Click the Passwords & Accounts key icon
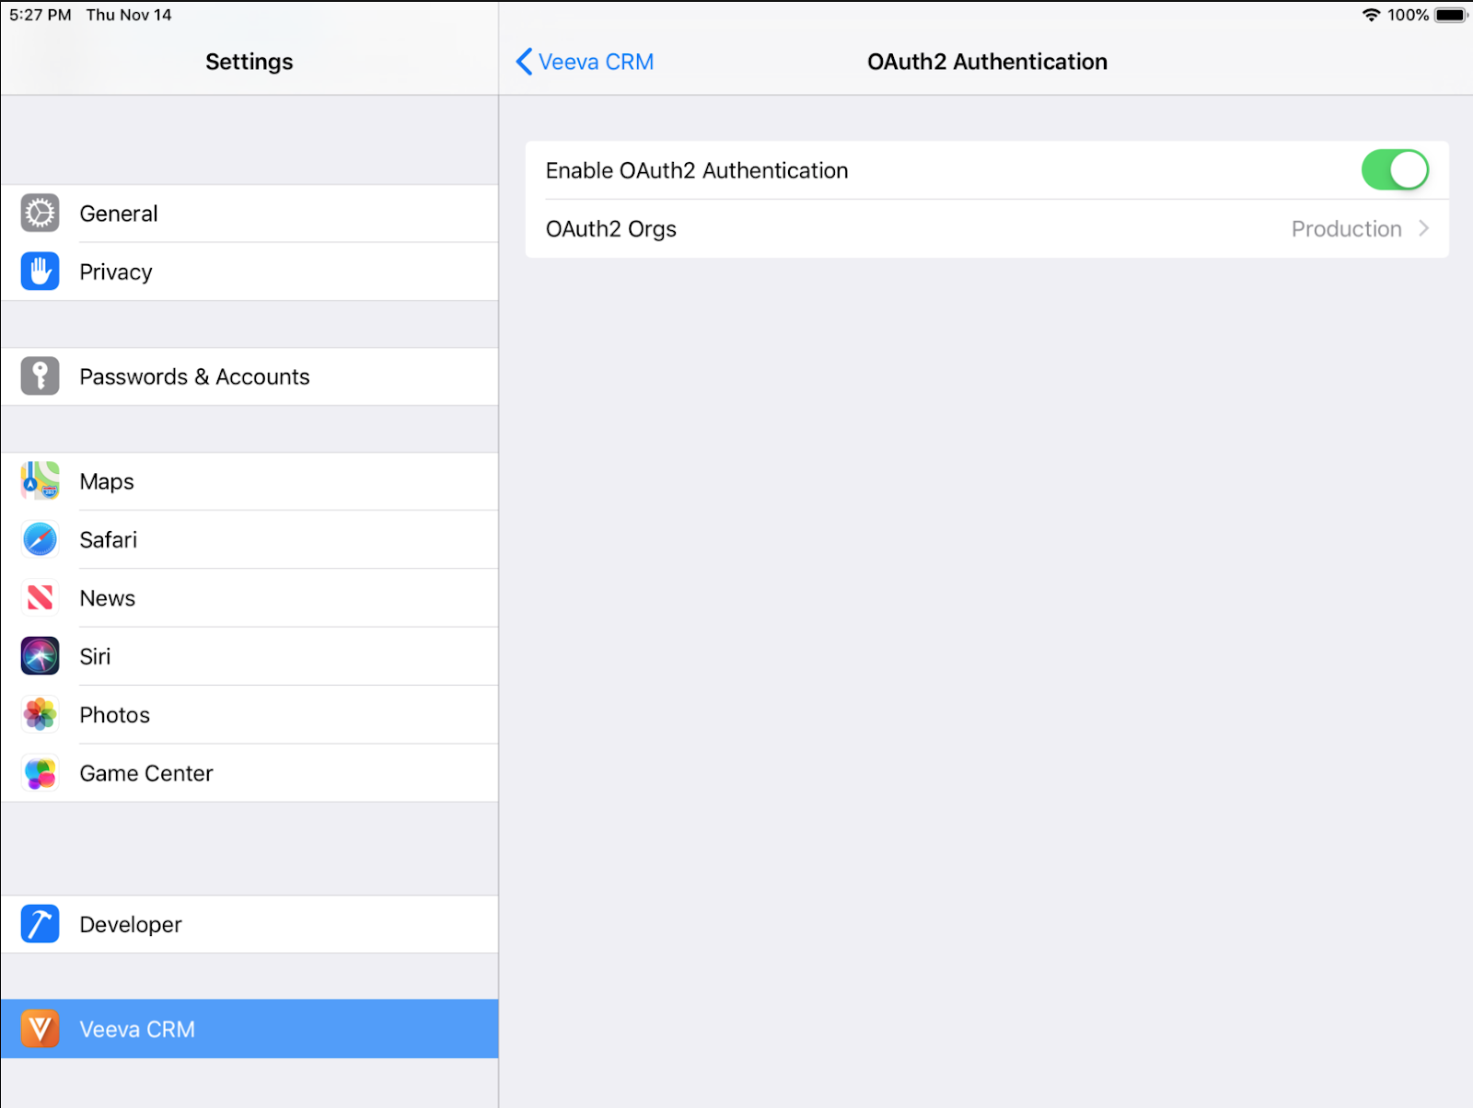The width and height of the screenshot is (1473, 1108). [40, 376]
